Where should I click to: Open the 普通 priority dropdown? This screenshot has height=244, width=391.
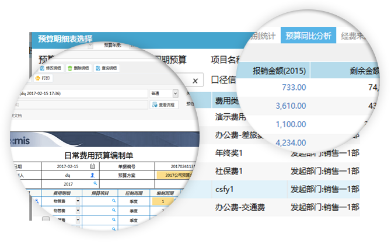click(x=176, y=93)
